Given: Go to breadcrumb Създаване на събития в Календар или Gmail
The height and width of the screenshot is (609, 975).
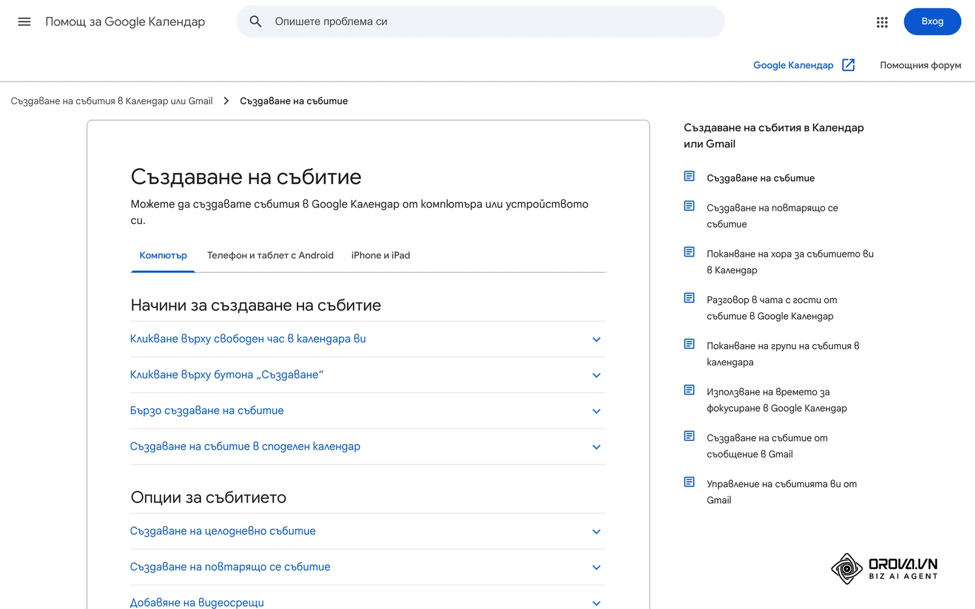Looking at the screenshot, I should [112, 101].
